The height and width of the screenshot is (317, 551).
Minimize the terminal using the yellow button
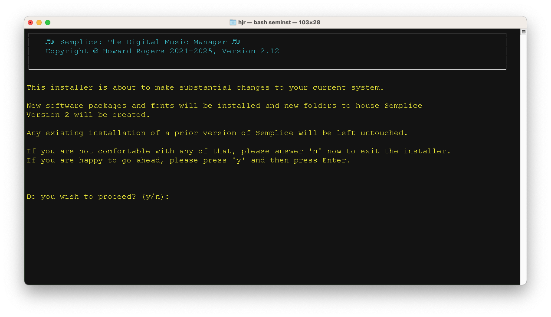(x=39, y=23)
